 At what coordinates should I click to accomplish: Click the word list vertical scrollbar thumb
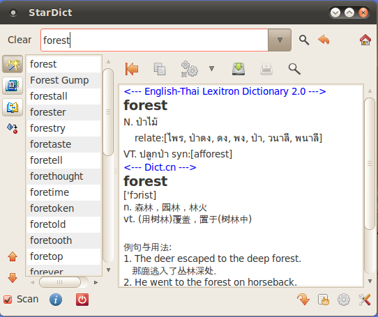click(108, 112)
